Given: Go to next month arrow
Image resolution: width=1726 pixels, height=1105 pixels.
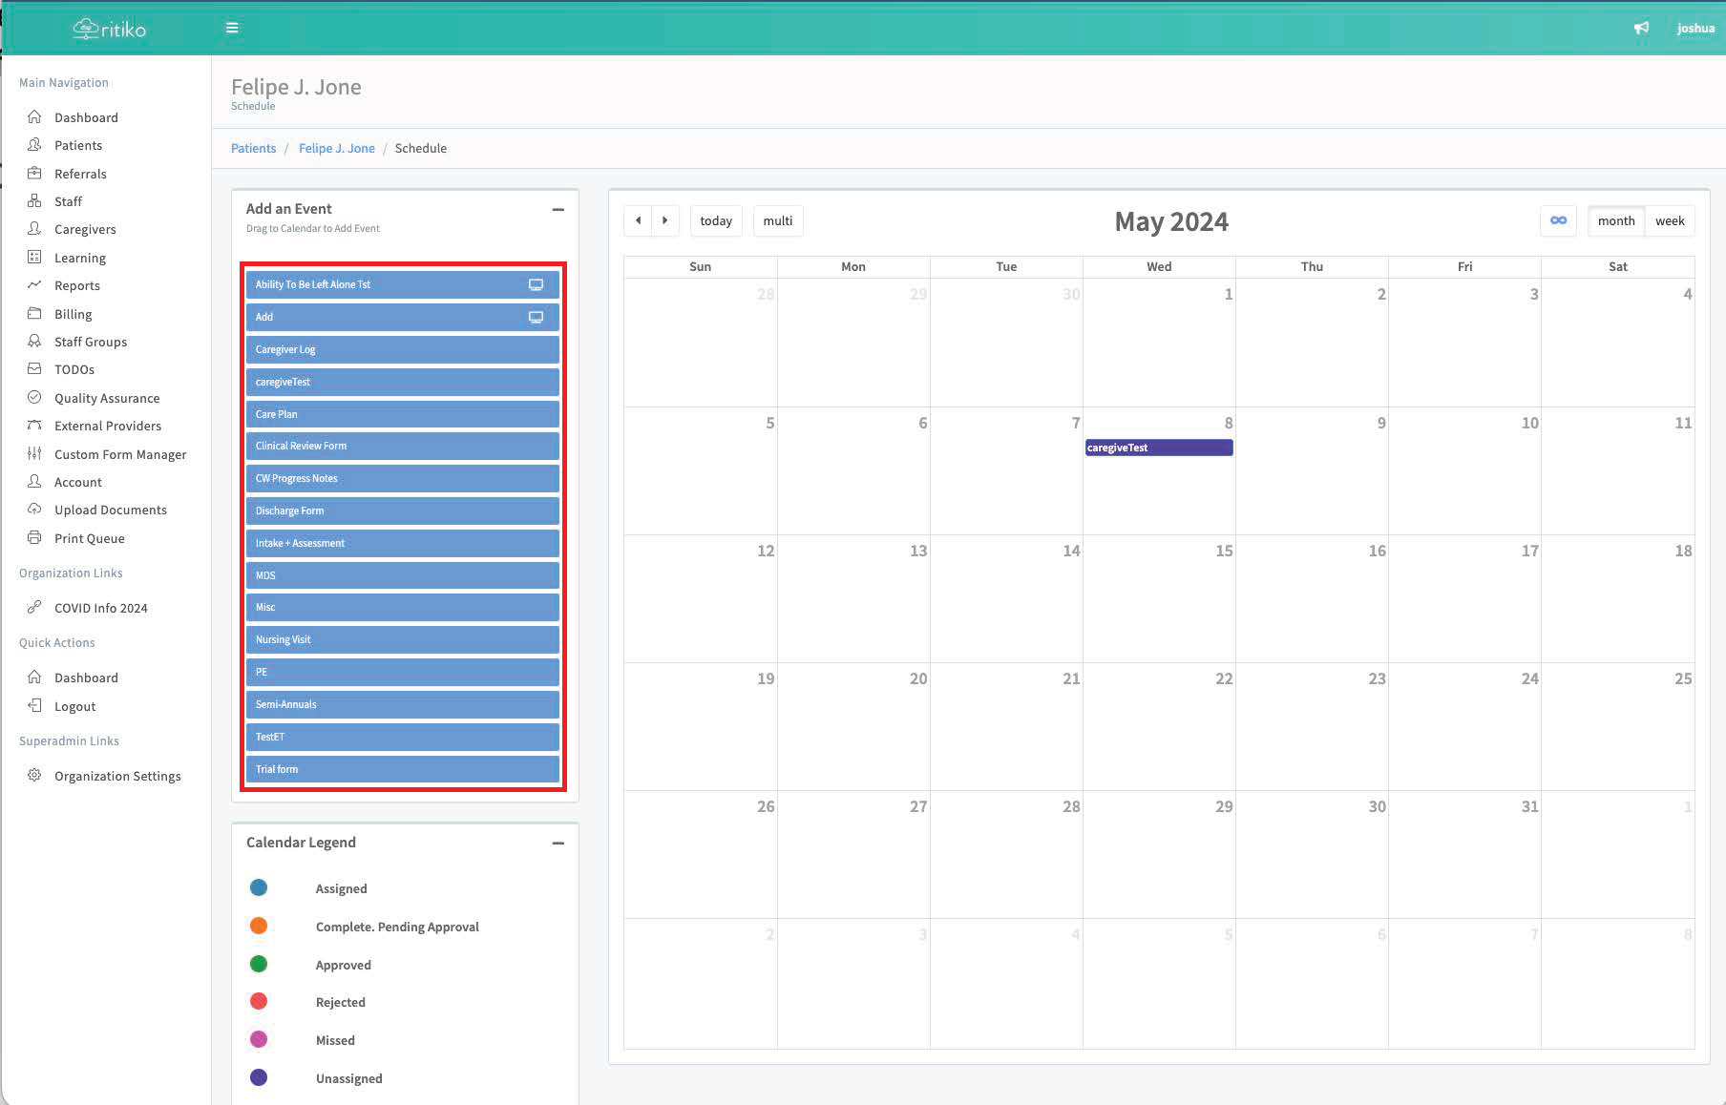Looking at the screenshot, I should point(665,220).
